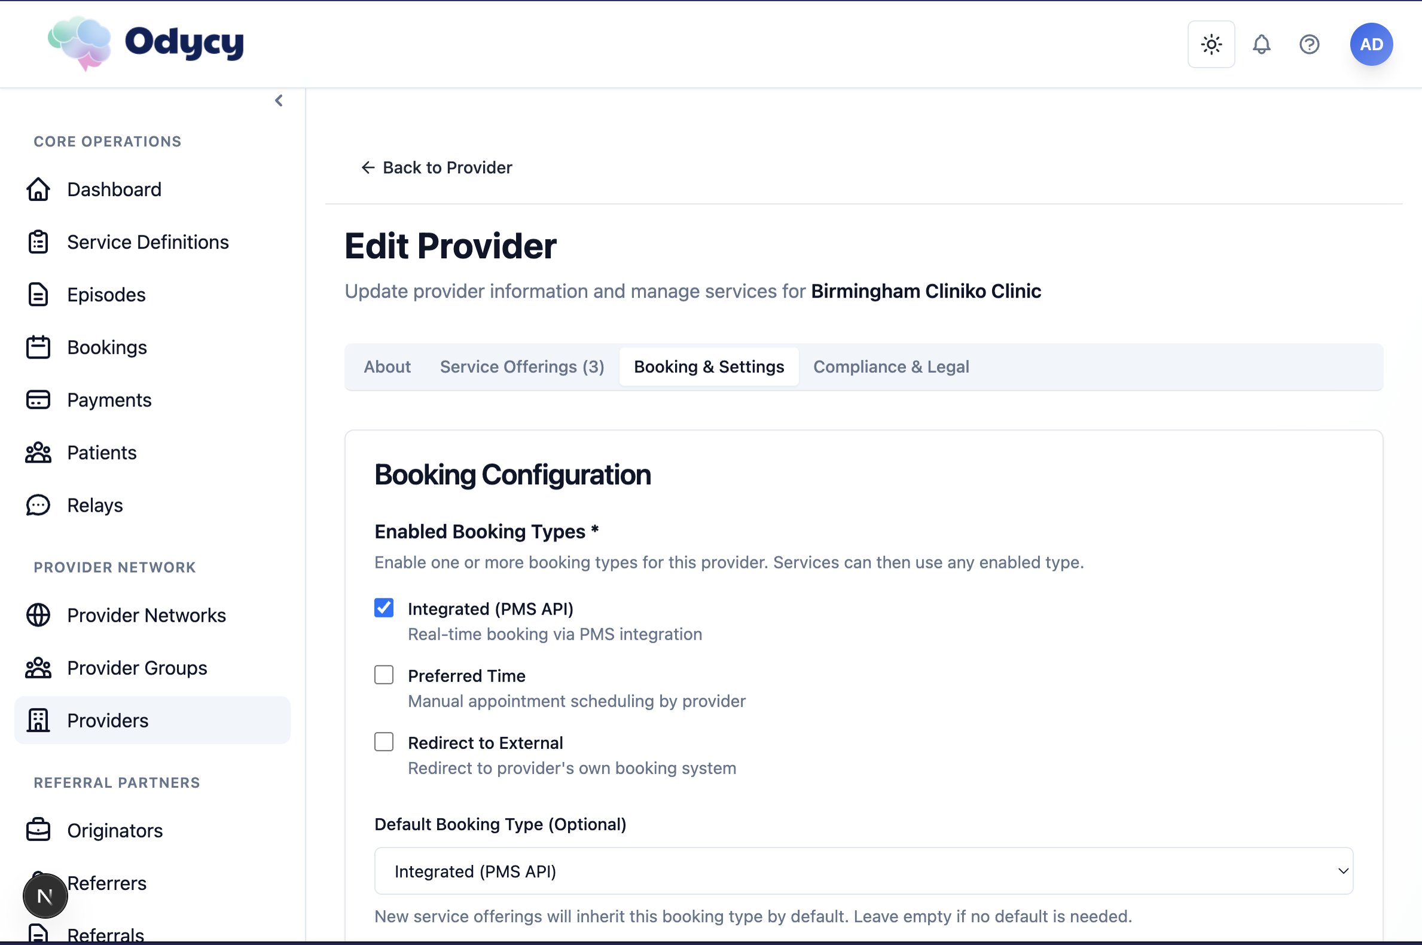Switch to the Service Offerings tab
The height and width of the screenshot is (945, 1422).
(521, 366)
